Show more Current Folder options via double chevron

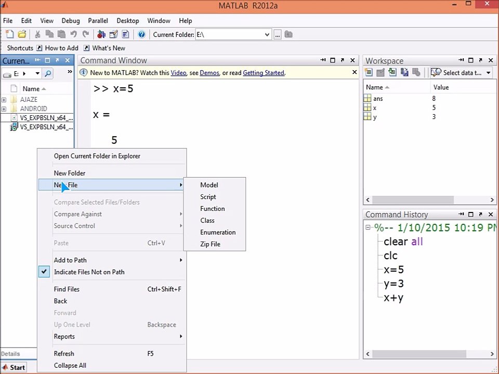(70, 72)
